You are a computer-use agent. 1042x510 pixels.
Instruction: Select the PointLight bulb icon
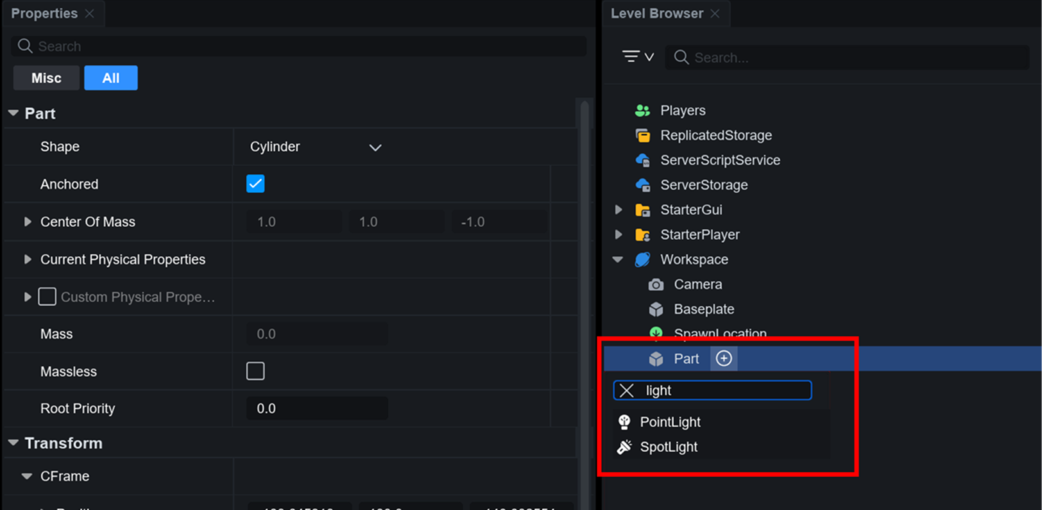(x=624, y=422)
